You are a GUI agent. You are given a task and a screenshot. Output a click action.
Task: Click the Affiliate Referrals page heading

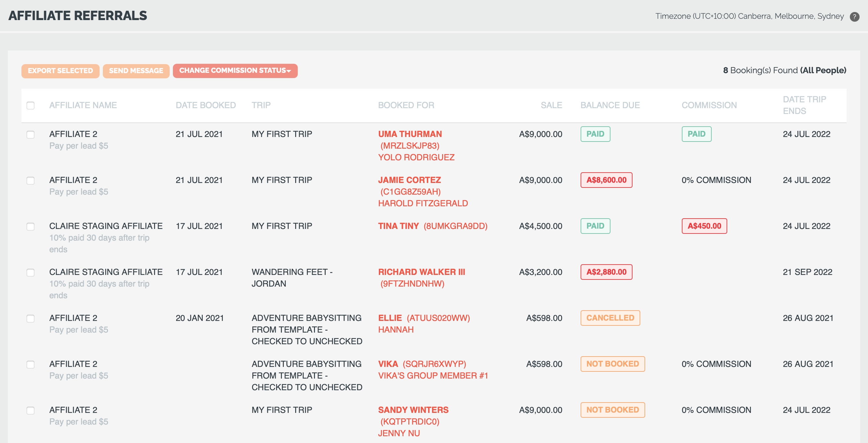pos(78,16)
